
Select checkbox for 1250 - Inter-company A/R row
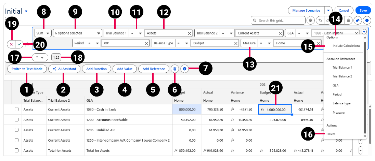[16, 140]
